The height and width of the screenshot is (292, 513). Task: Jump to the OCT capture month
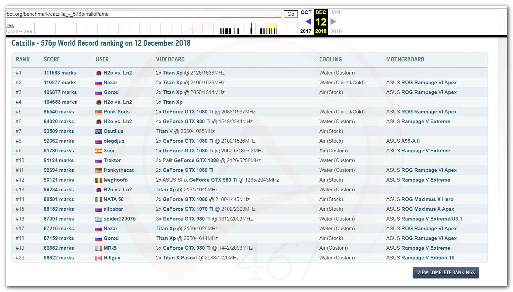coord(306,12)
